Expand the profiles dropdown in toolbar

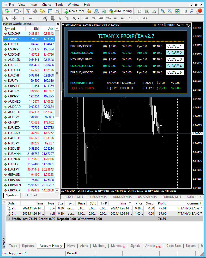pos(20,11)
